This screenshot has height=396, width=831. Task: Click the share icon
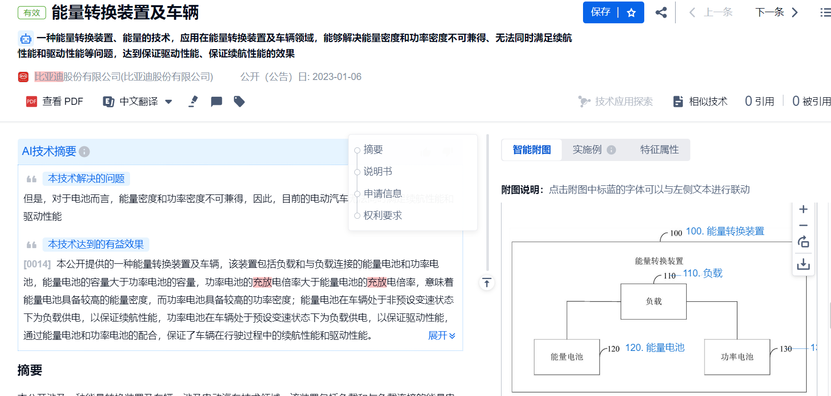[661, 12]
